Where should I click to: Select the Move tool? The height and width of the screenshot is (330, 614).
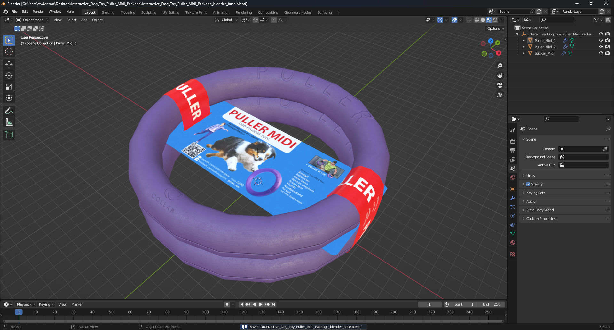[9, 64]
